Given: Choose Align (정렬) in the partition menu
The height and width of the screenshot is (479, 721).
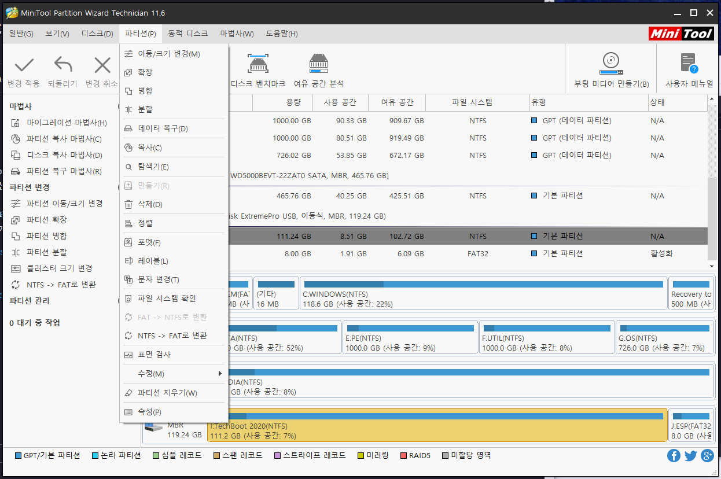Looking at the screenshot, I should (174, 223).
